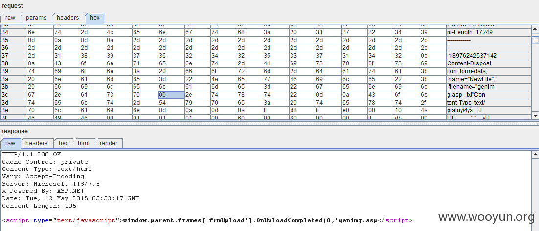539x231 pixels.
Task: Open the request headers tab
Action: point(68,18)
